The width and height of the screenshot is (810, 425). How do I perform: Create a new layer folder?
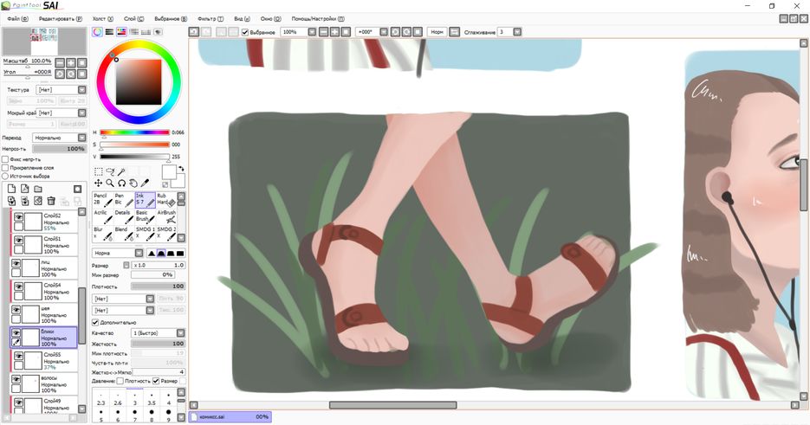(x=38, y=189)
